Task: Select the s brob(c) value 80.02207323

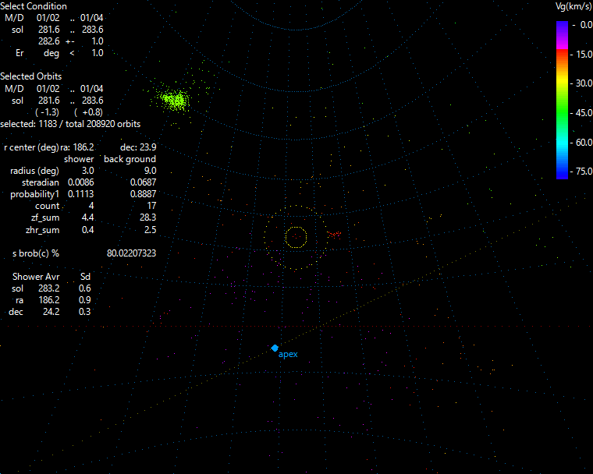Action: [x=131, y=253]
